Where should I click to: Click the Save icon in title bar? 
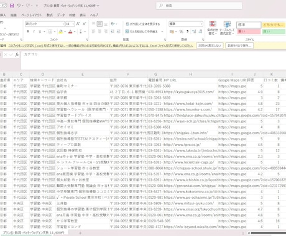(12, 6)
